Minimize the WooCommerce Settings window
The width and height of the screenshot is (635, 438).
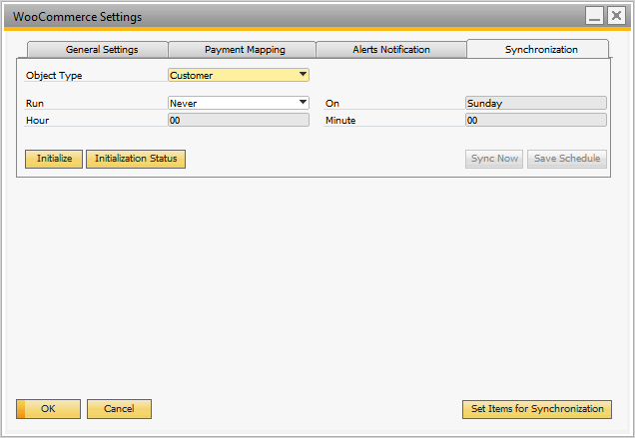coord(595,16)
